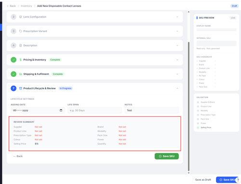
Task: Expand the Pricing & Inventory section
Action: [177, 60]
